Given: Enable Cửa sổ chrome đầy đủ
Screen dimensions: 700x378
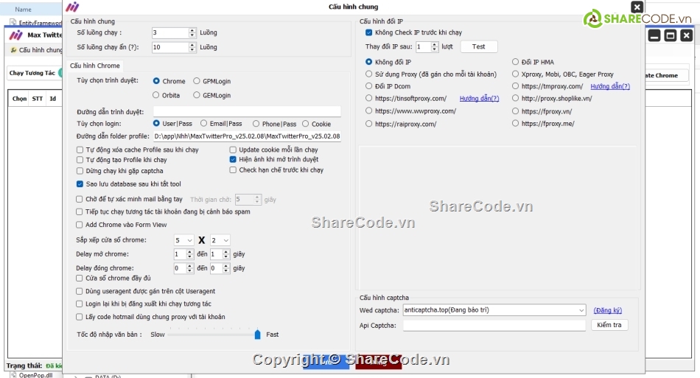Looking at the screenshot, I should pyautogui.click(x=80, y=278).
